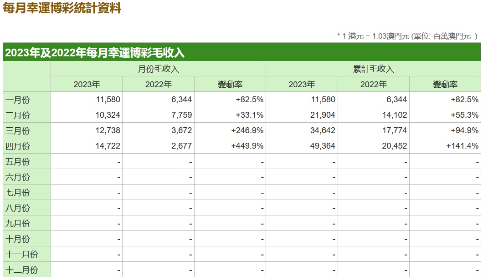Click the 累計毛收入 column group header
Viewport: 483px width, 280px height.
[373, 69]
